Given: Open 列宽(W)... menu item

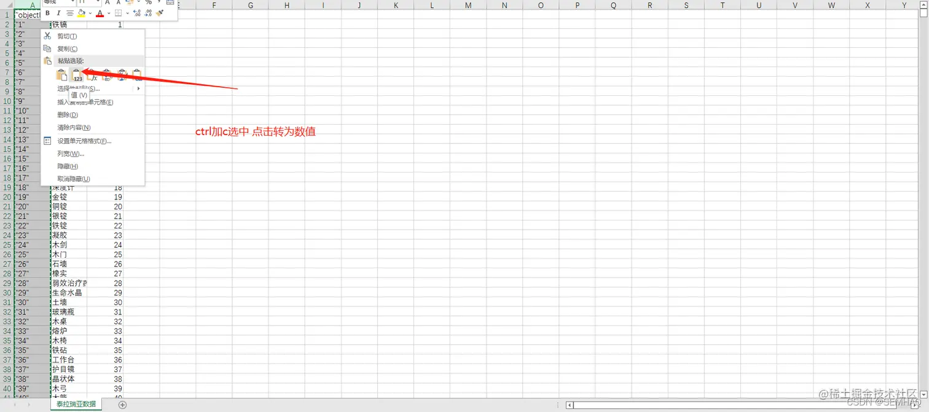Looking at the screenshot, I should pyautogui.click(x=92, y=154).
